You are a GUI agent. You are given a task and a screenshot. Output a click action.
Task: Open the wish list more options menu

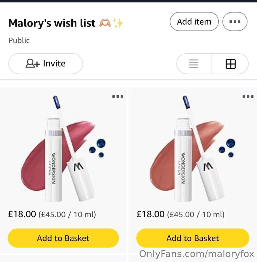[x=235, y=22]
